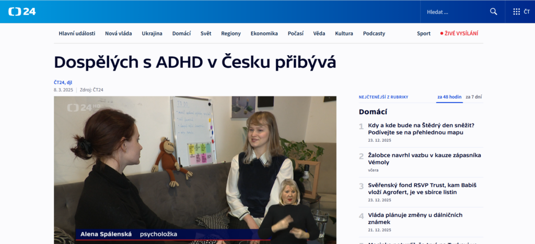Open the Podcasty section
This screenshot has width=535, height=244.
(x=374, y=33)
